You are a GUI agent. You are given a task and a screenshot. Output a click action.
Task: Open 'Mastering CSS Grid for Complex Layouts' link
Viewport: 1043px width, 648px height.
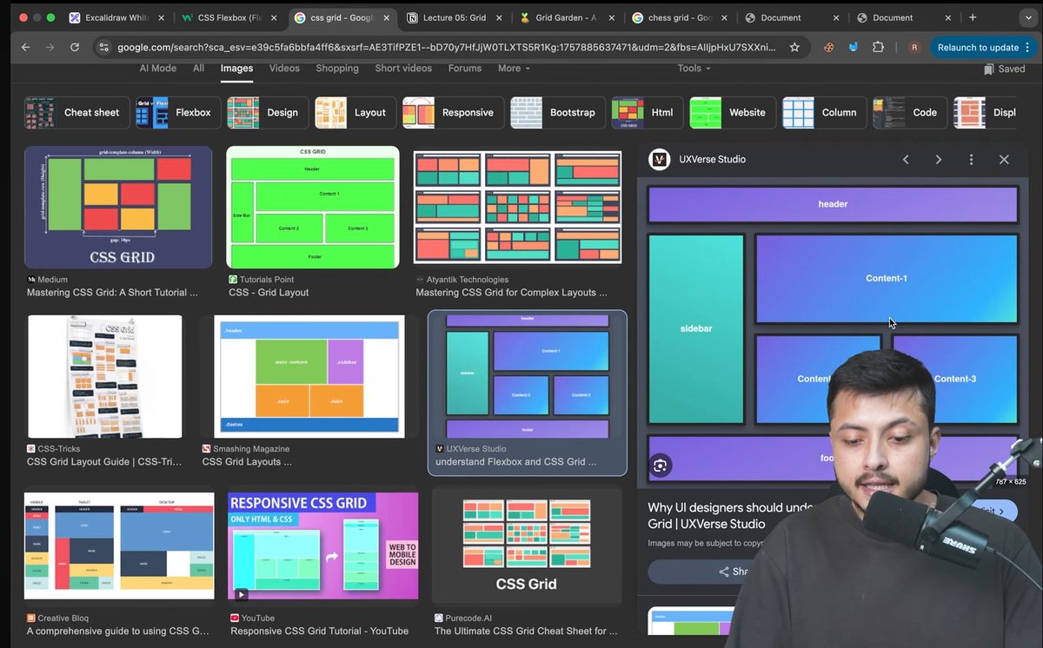(511, 293)
